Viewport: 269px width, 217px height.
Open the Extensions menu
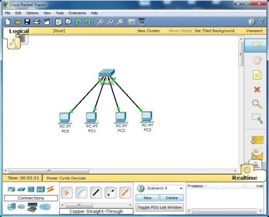click(x=77, y=13)
